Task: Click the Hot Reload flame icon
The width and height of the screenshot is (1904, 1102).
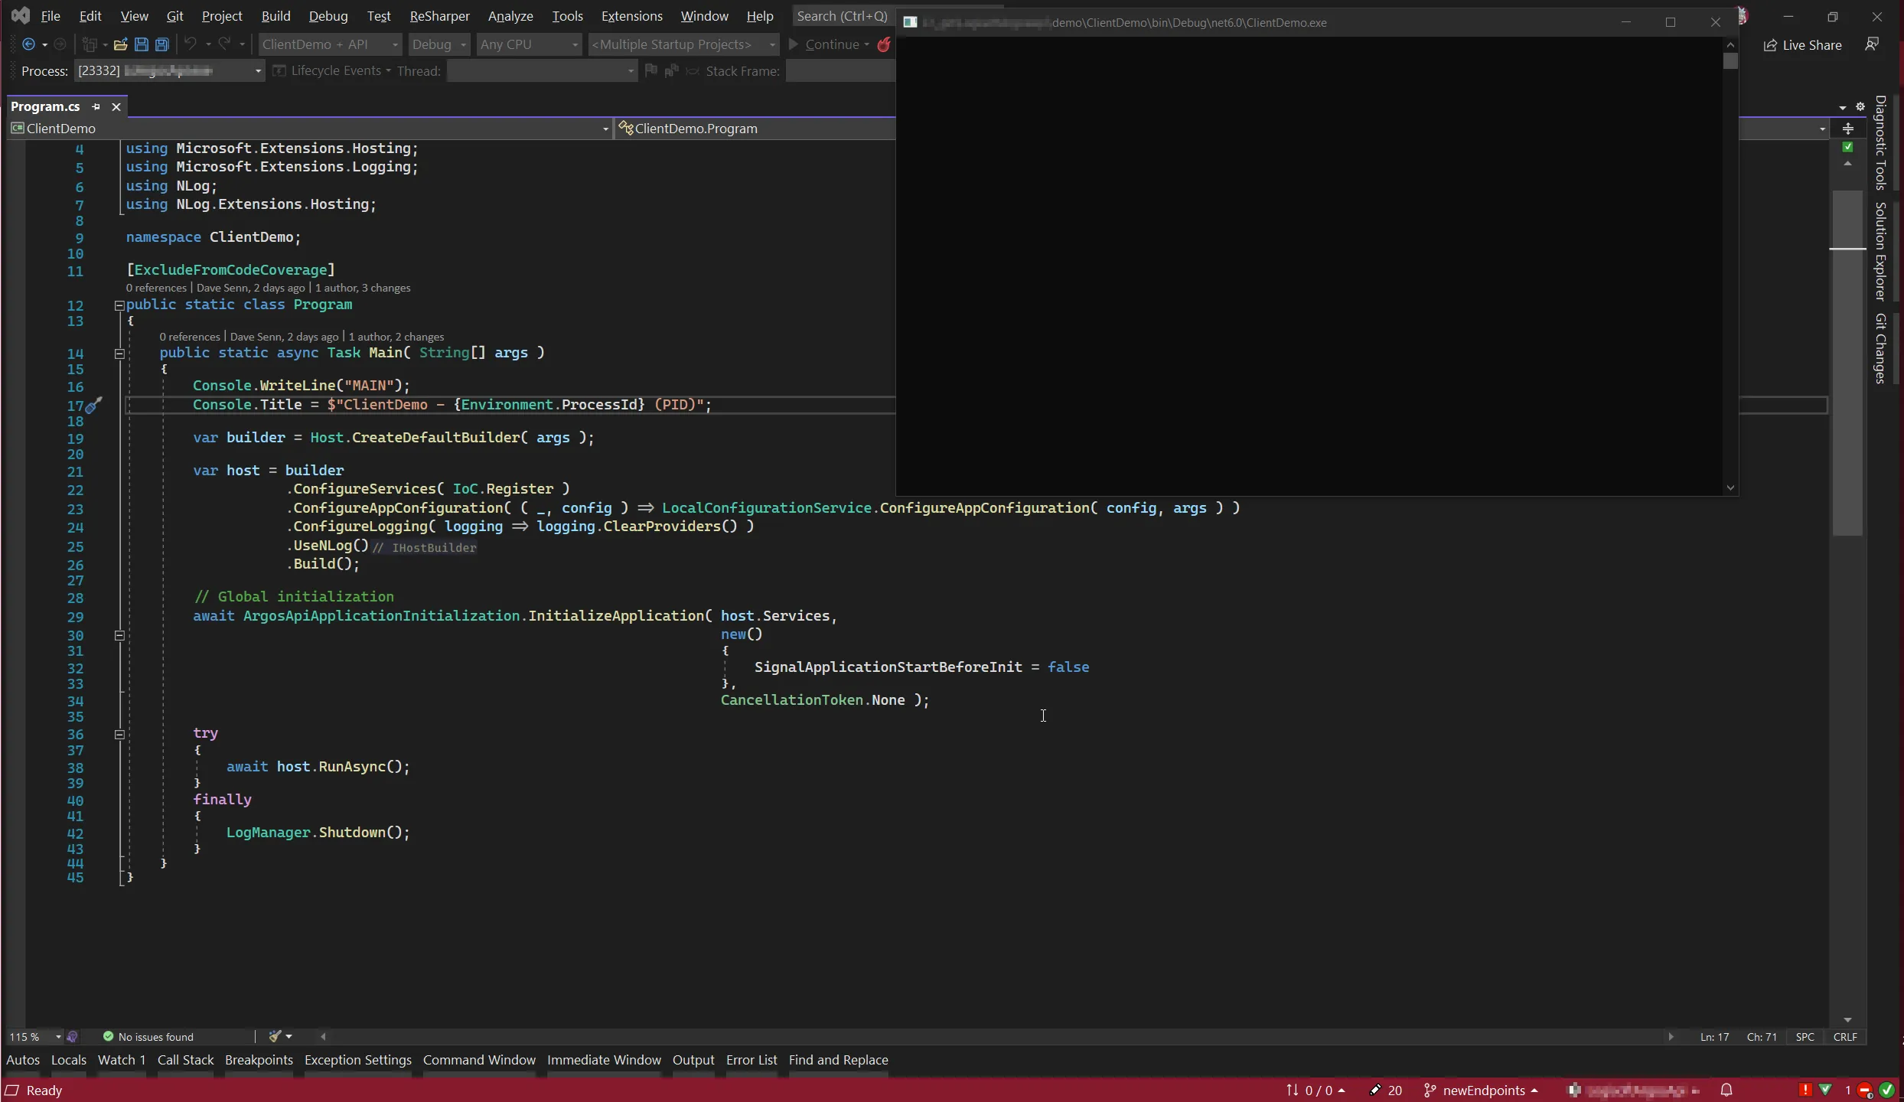Action: click(x=884, y=44)
